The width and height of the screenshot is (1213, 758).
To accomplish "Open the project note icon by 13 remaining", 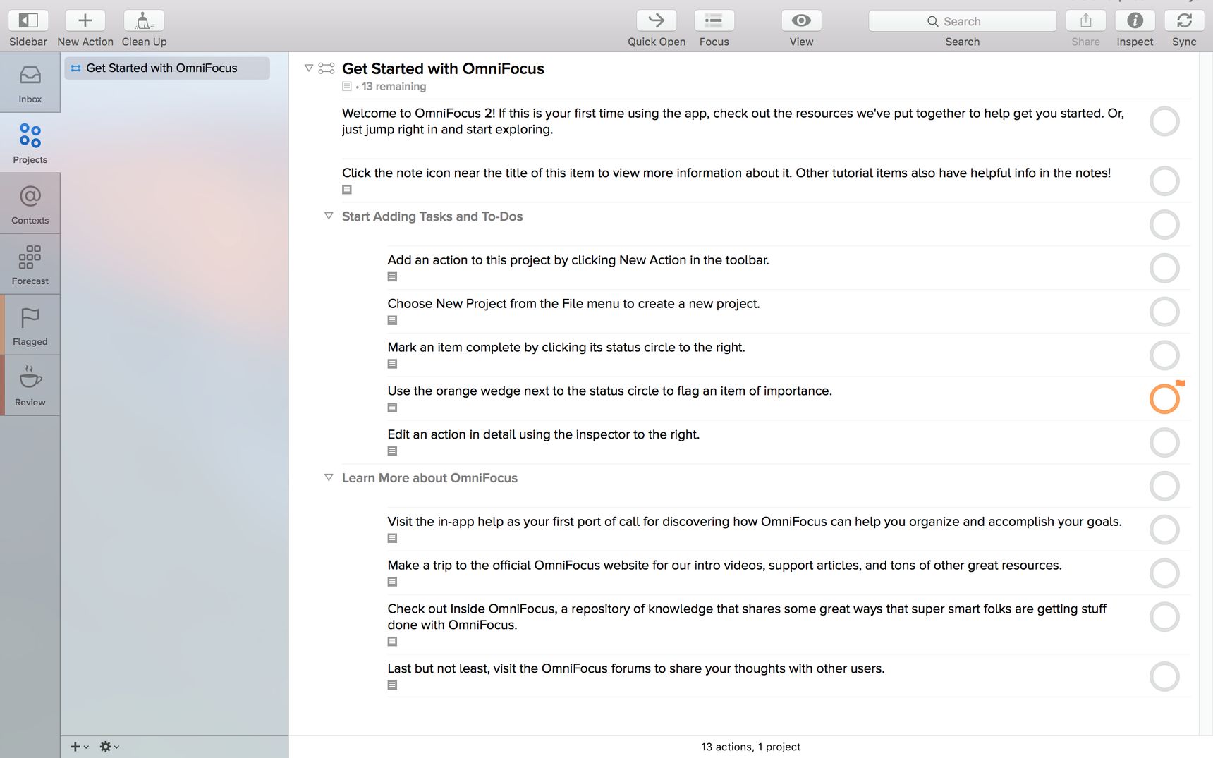I will (346, 86).
